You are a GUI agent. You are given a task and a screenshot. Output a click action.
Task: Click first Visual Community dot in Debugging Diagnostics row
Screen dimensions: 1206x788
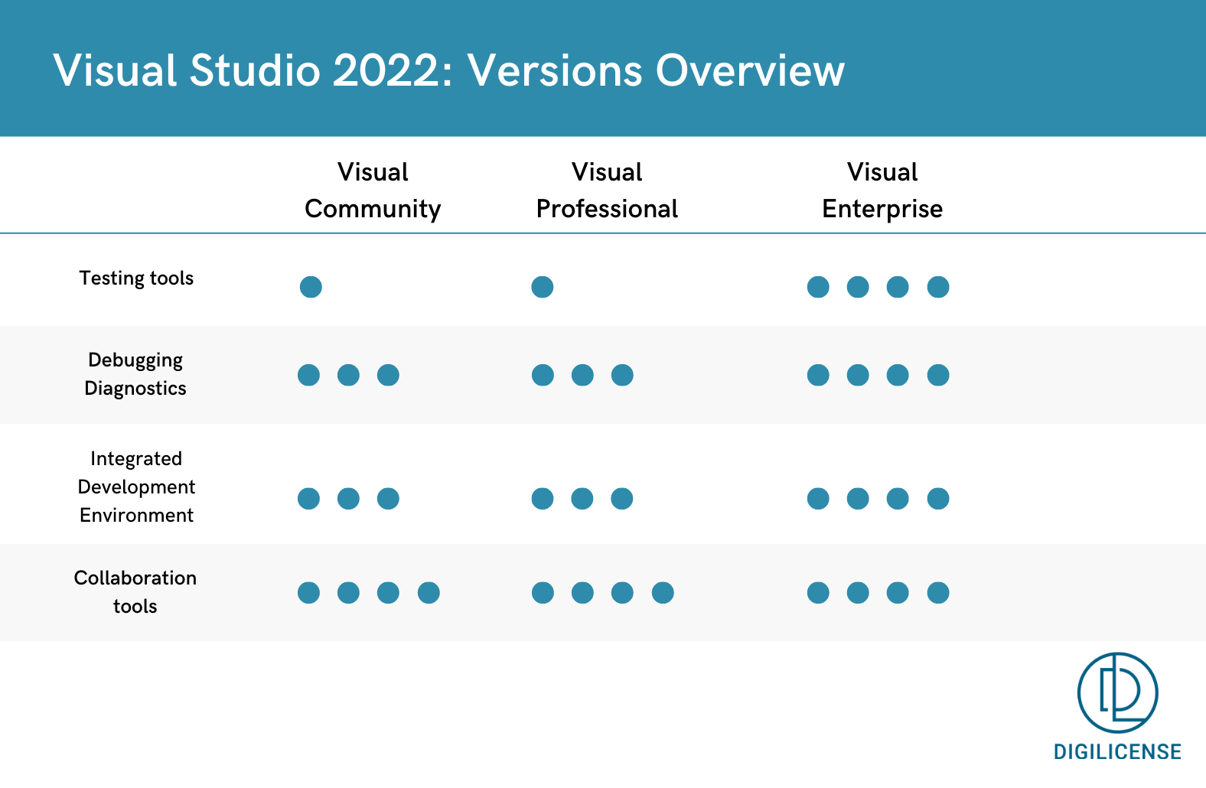pos(308,375)
